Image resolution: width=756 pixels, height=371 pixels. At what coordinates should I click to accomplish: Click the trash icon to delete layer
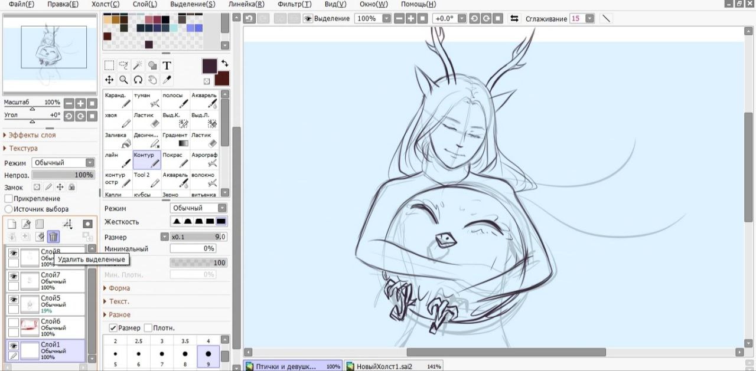(x=53, y=237)
